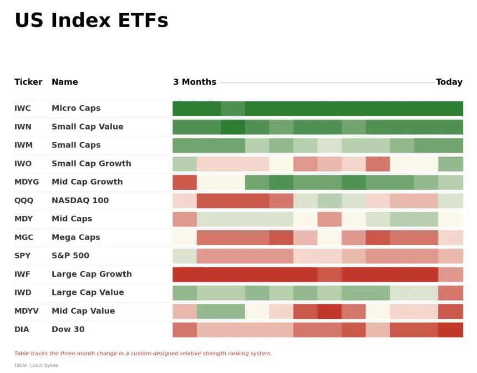Click the red footnote about relative strength

click(143, 353)
